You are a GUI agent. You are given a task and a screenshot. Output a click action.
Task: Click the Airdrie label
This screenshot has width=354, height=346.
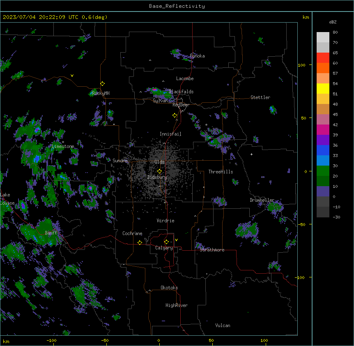(x=166, y=221)
